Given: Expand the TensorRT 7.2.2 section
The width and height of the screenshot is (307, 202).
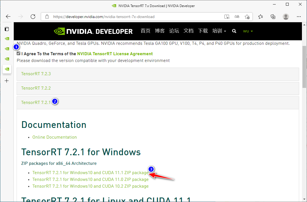Looking at the screenshot, I should [x=36, y=88].
